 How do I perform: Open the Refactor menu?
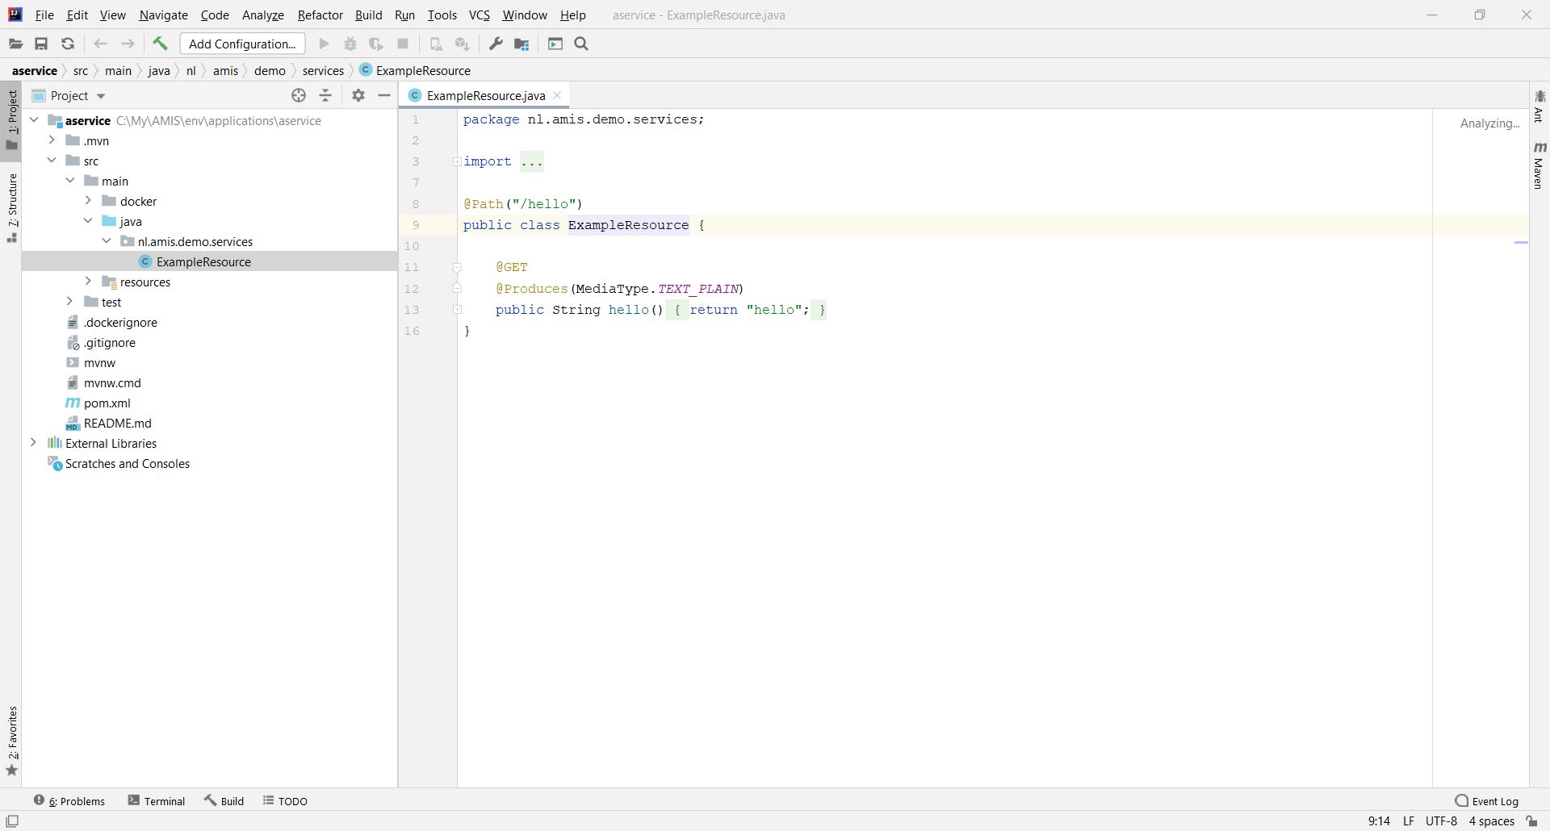pos(320,15)
